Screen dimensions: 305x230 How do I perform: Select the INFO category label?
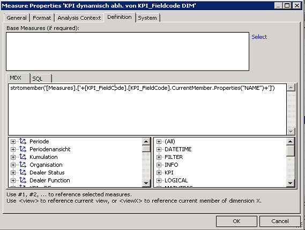pos(172,165)
